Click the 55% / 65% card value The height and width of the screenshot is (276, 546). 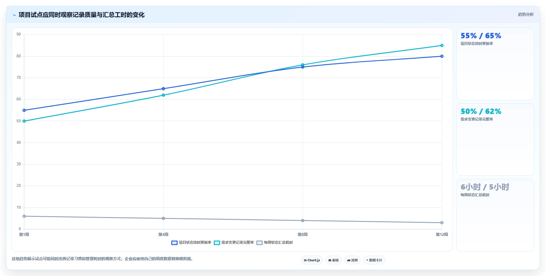(481, 36)
